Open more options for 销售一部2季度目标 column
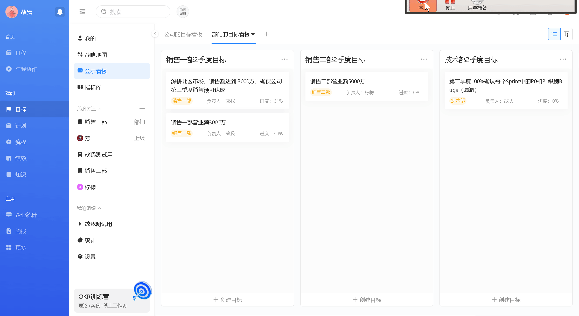This screenshot has width=579, height=316. [x=284, y=59]
